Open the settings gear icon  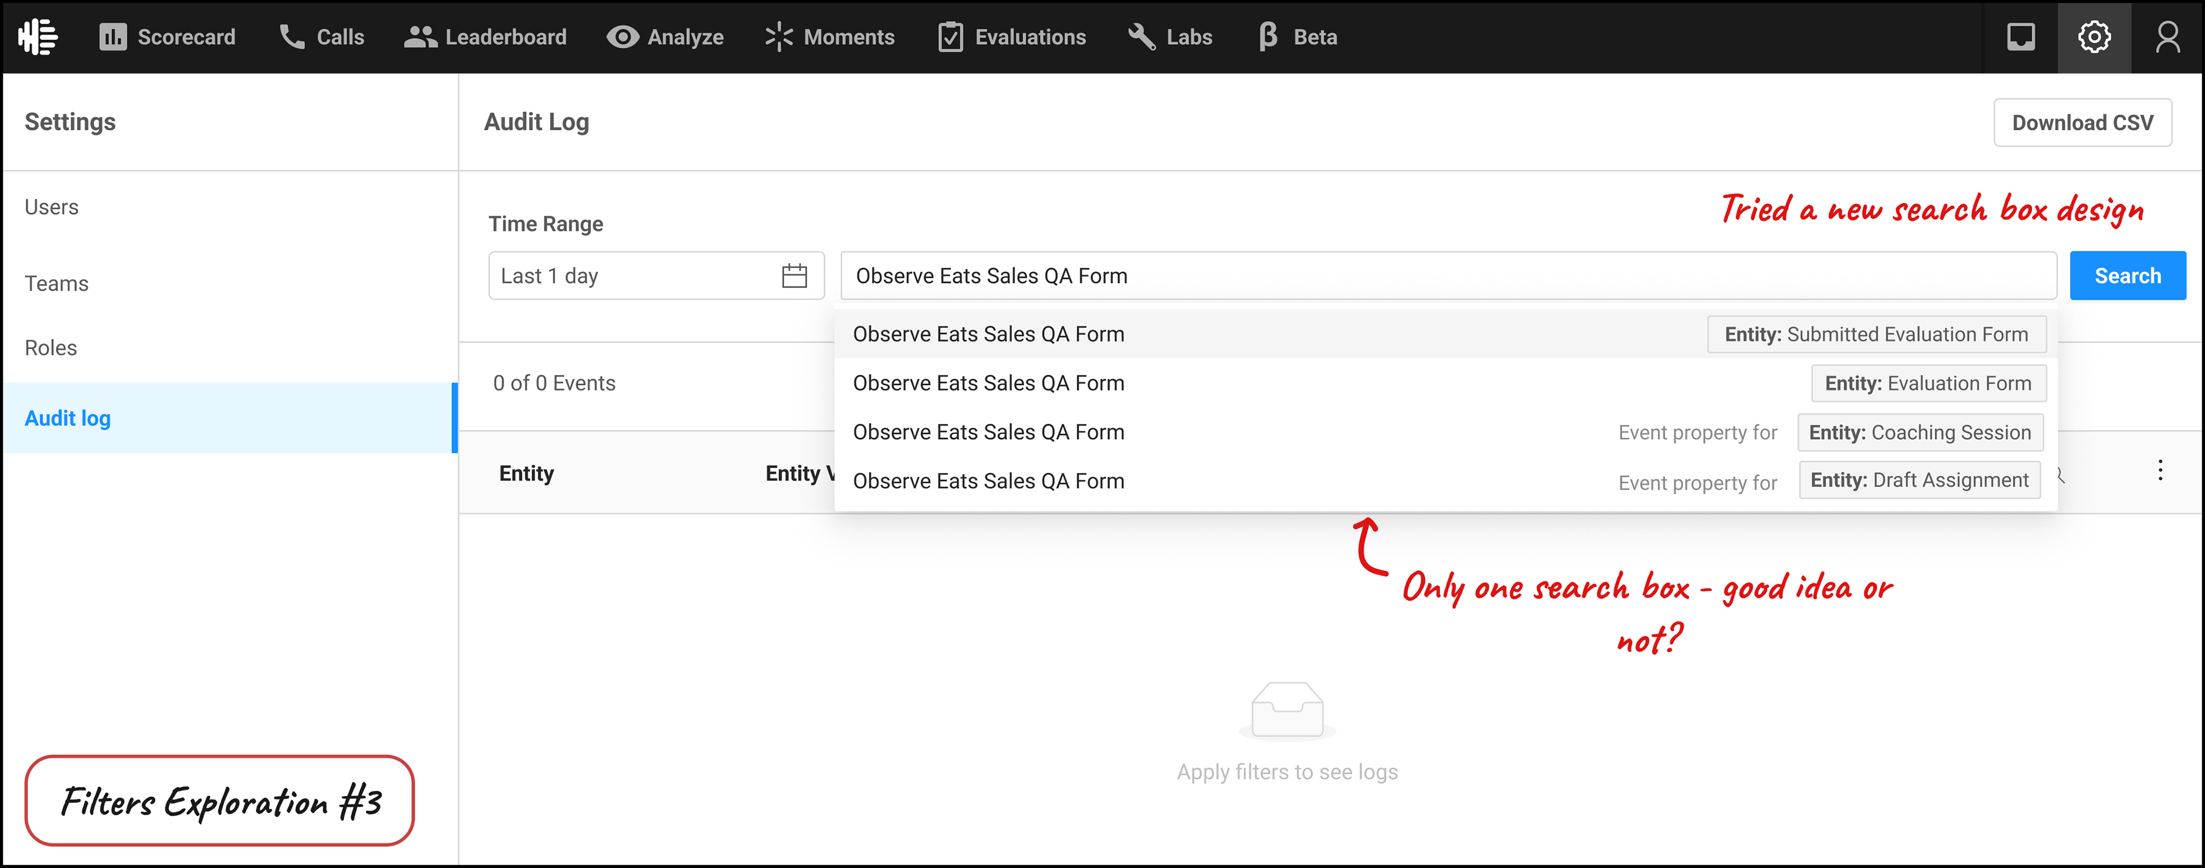tap(2094, 37)
